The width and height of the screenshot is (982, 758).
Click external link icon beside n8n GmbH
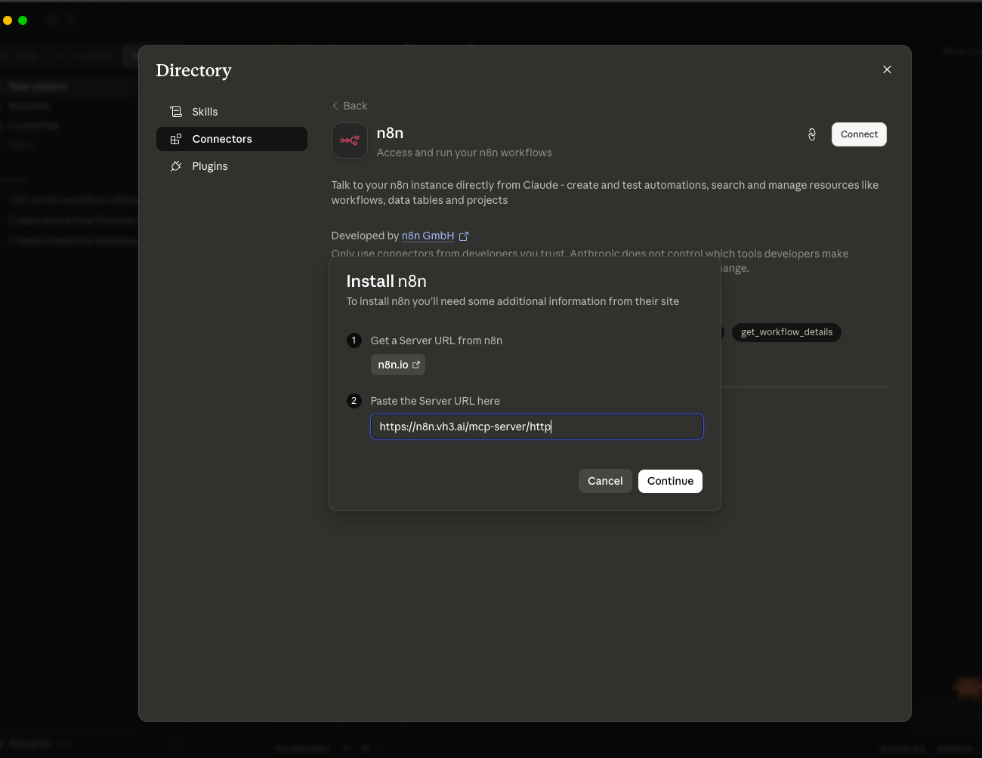[x=464, y=236]
